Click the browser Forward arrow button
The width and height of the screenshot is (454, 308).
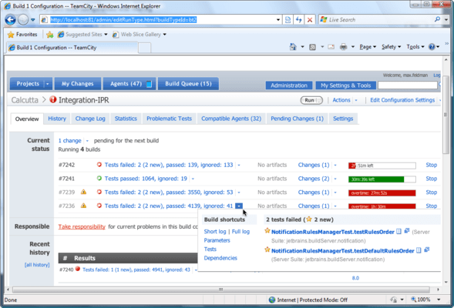[x=23, y=20]
